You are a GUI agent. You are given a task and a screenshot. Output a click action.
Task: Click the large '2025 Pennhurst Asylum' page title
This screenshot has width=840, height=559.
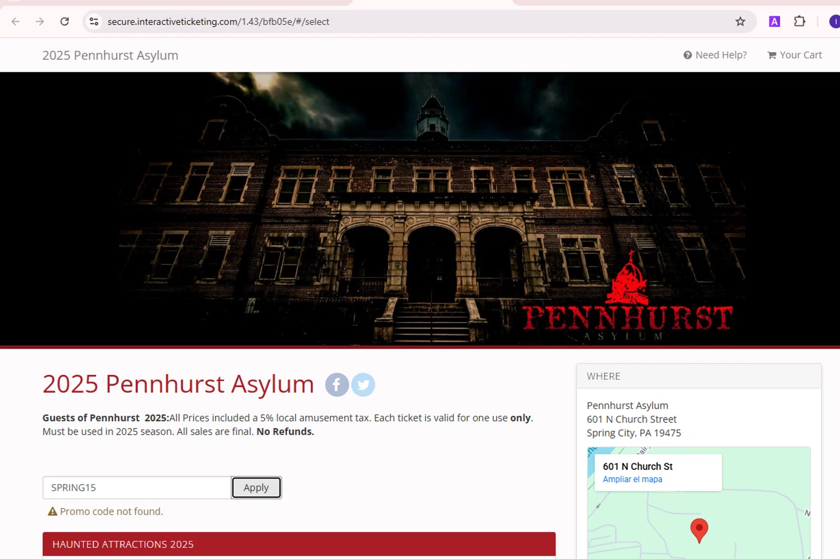click(178, 384)
